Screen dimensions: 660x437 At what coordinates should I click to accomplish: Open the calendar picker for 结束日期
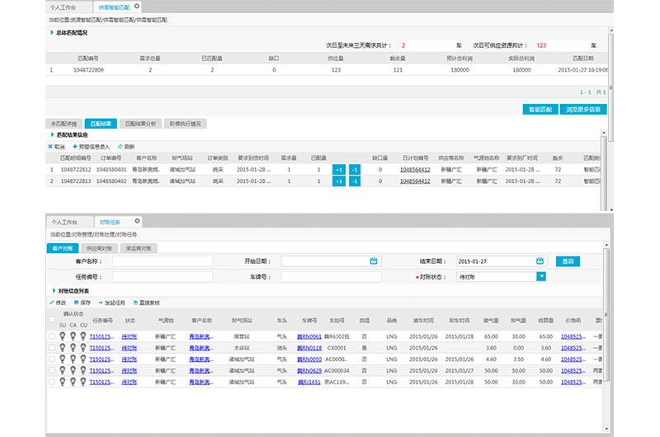pos(540,261)
